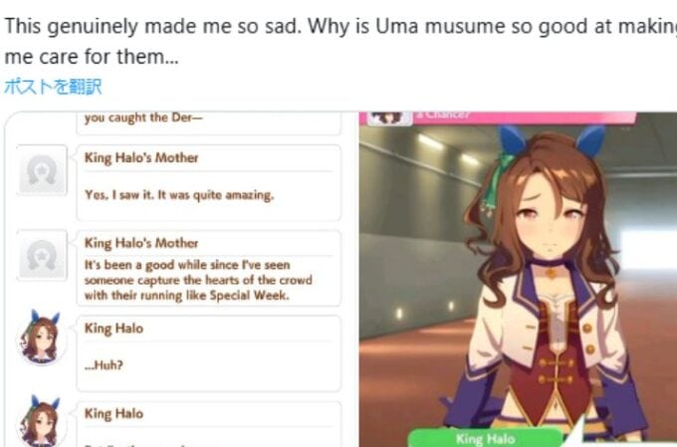Click the pink banner at top of game image

[525, 116]
